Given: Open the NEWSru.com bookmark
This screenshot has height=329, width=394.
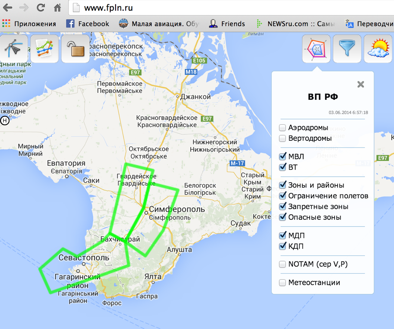Looking at the screenshot, I should pyautogui.click(x=295, y=24).
